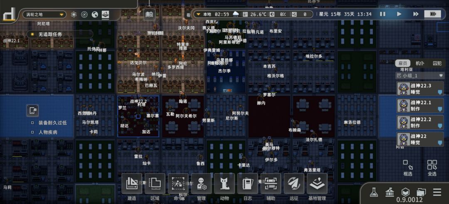Click colonist label 埃拉尔多

coord(314,56)
